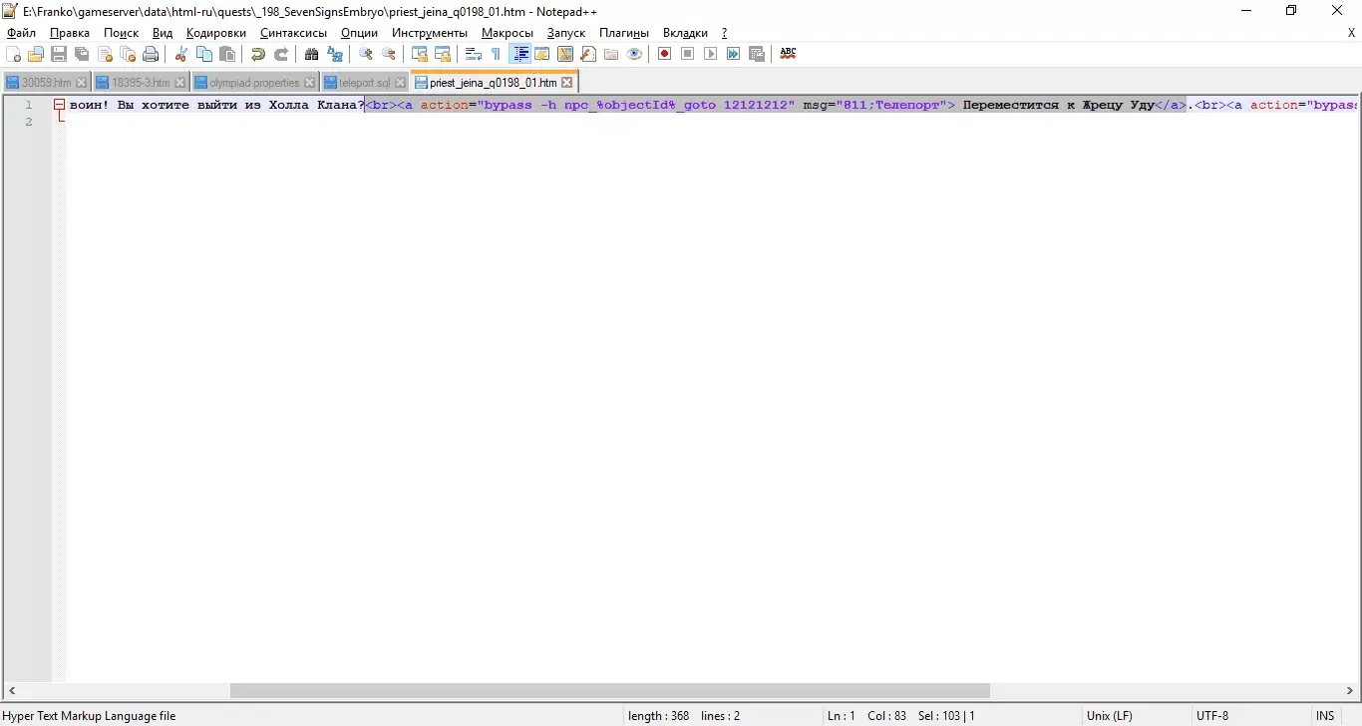
Task: Click the Close All documents toolbar icon
Action: coord(128,54)
